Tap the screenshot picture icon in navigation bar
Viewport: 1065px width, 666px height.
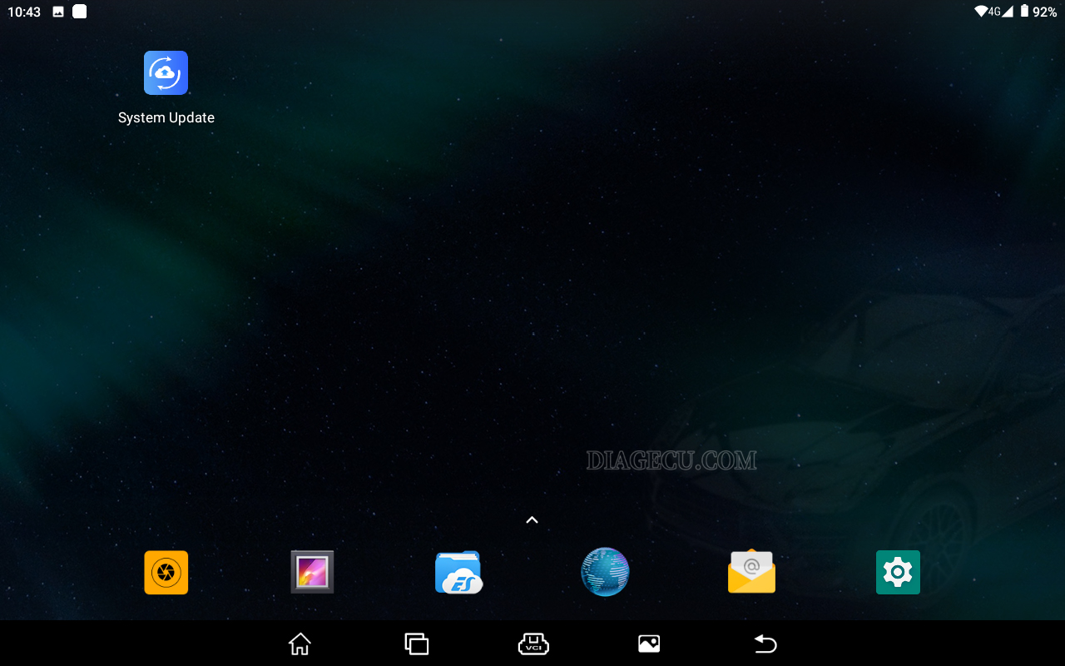[649, 644]
